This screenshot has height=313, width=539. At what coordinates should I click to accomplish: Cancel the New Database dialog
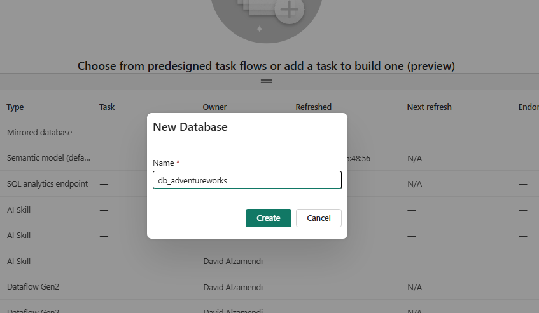(x=319, y=218)
